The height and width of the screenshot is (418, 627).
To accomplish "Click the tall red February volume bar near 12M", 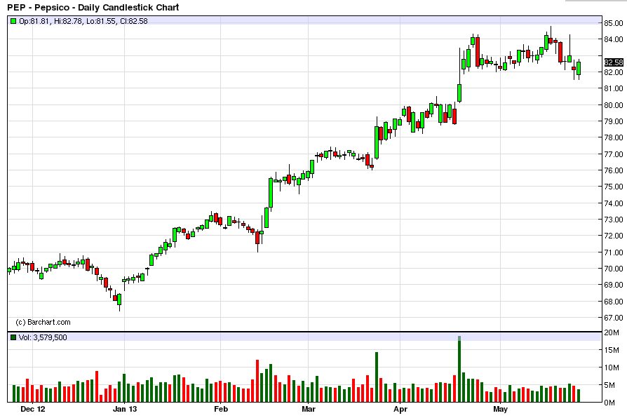I will (257, 382).
